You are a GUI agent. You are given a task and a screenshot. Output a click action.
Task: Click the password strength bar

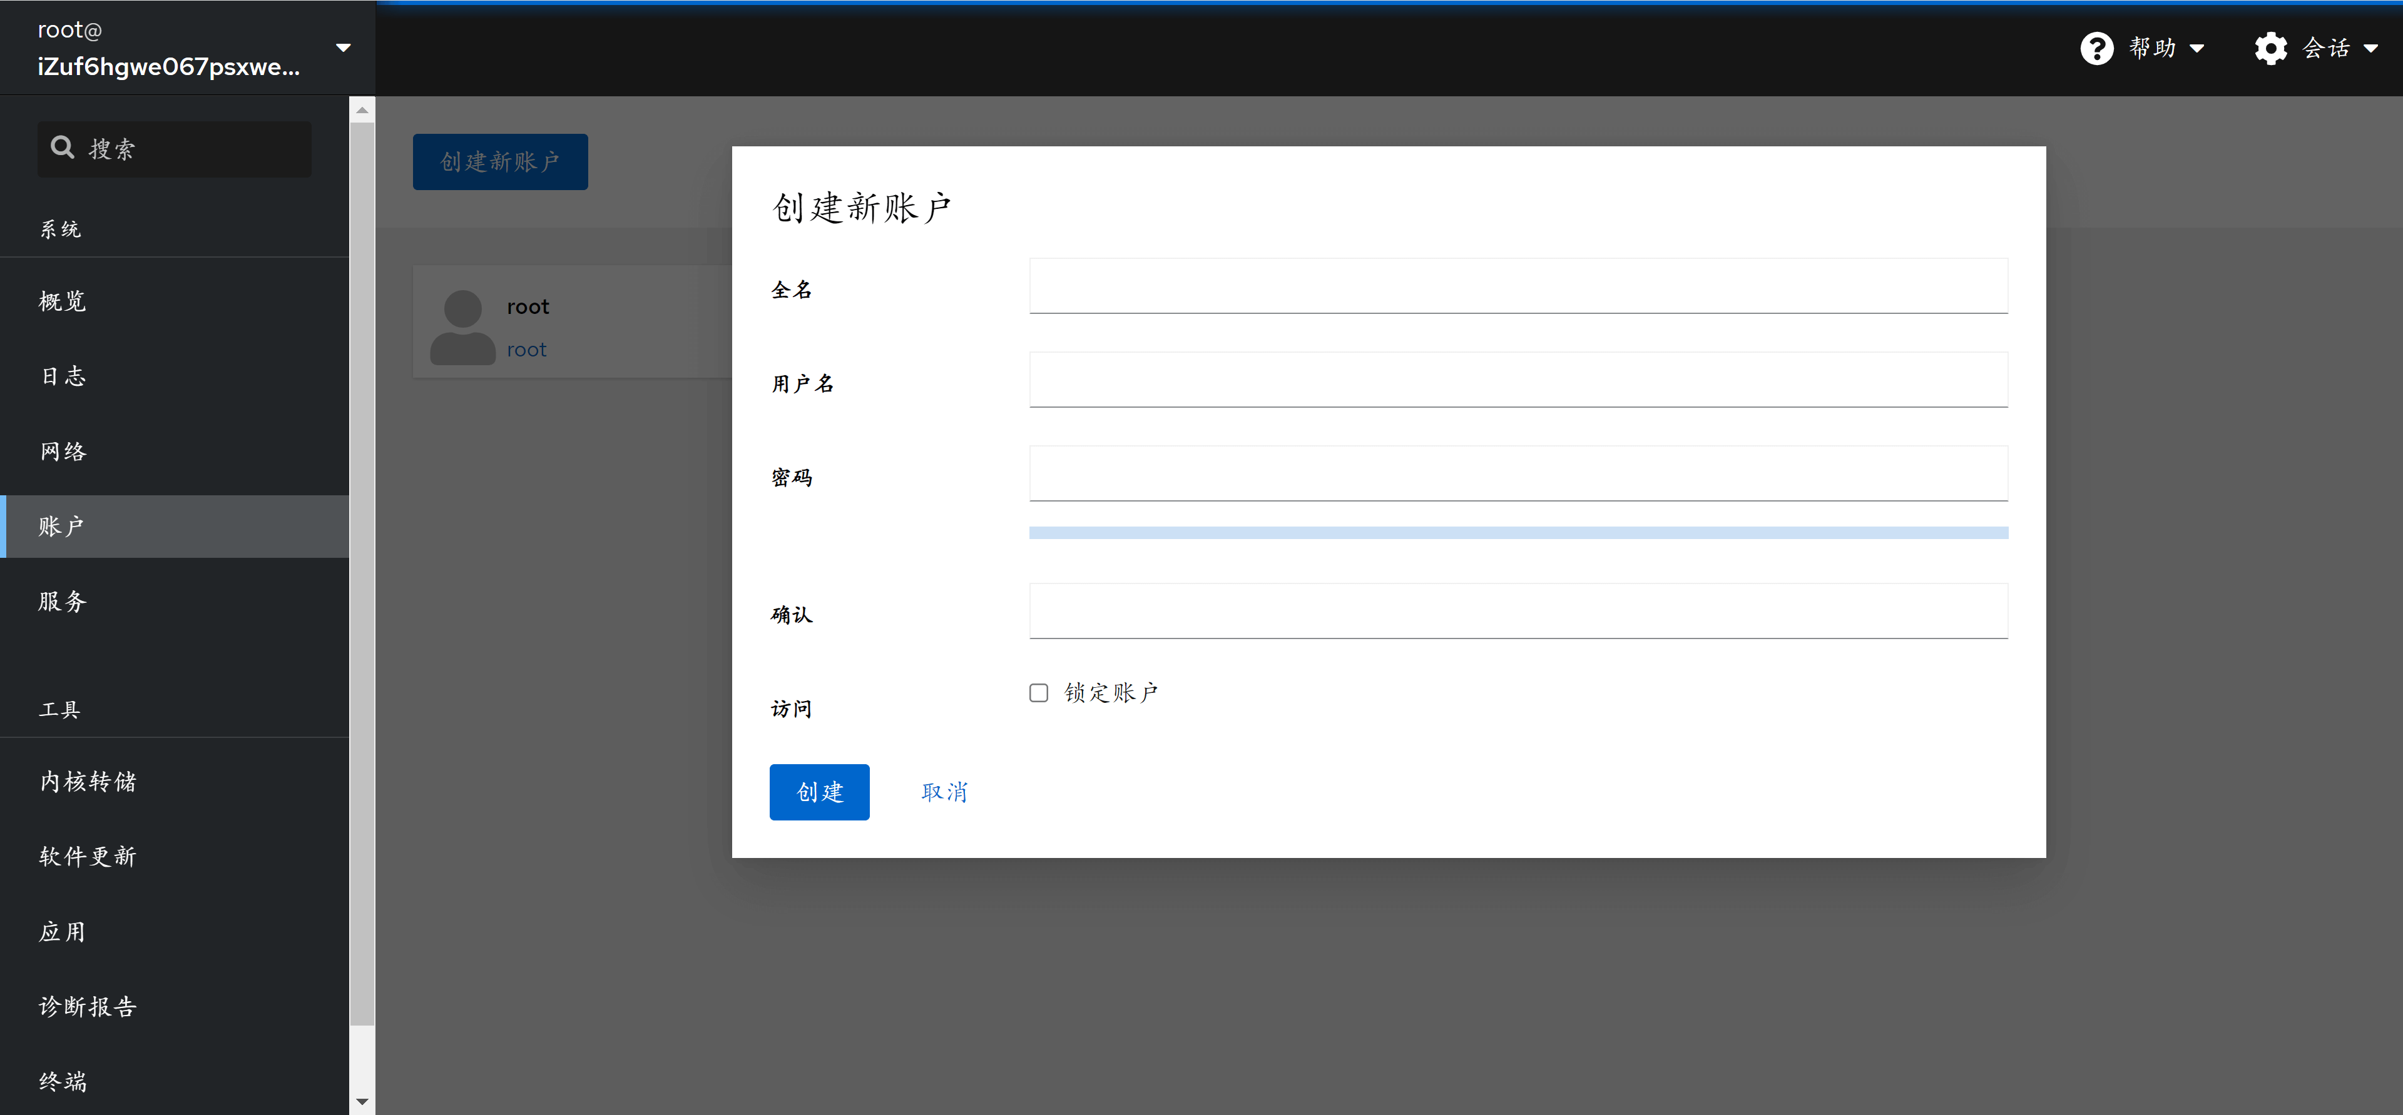tap(1518, 532)
